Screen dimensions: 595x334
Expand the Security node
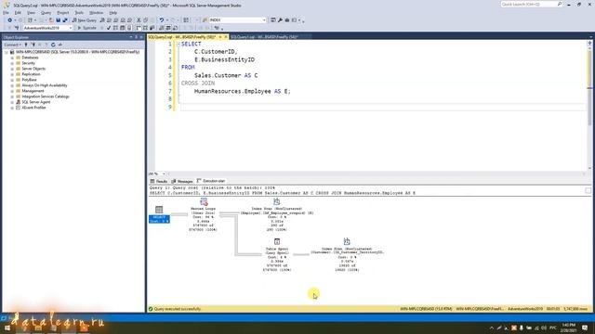click(12, 63)
